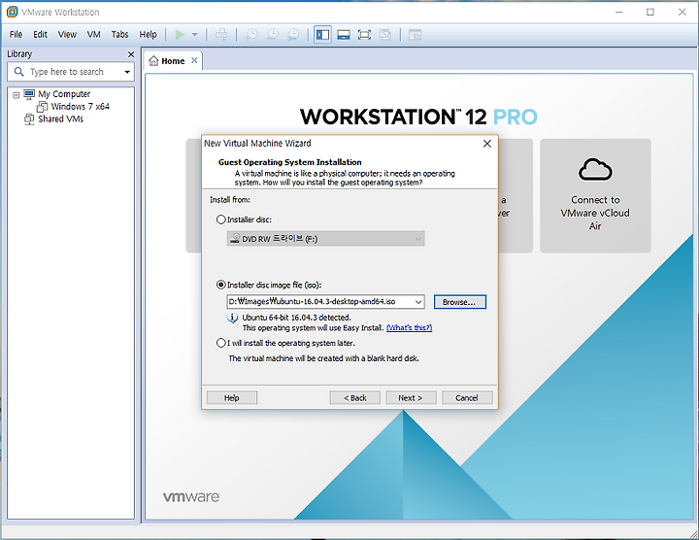699x540 pixels.
Task: Open the Help menu
Action: click(148, 34)
